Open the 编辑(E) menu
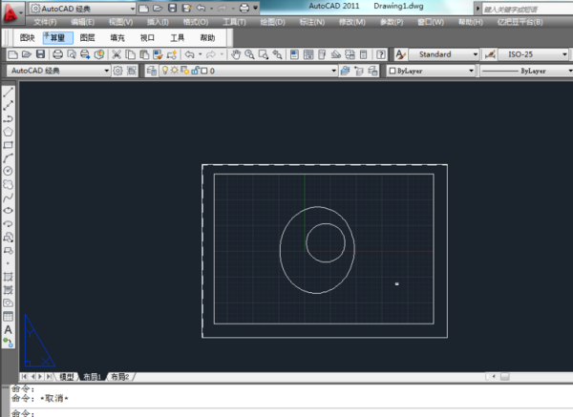The width and height of the screenshot is (573, 417). point(82,22)
